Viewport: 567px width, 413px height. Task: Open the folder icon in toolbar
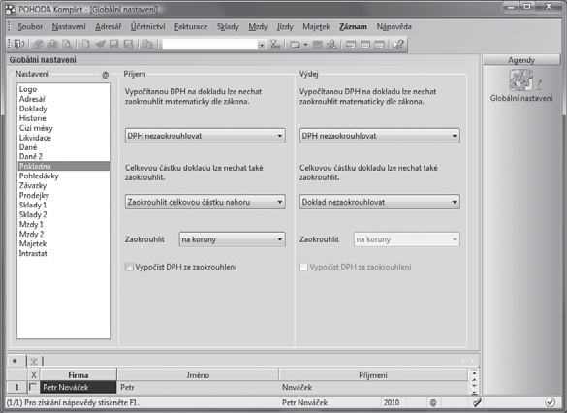coord(295,45)
